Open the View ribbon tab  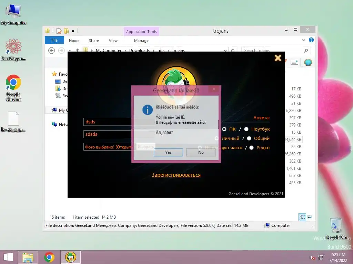click(x=113, y=41)
